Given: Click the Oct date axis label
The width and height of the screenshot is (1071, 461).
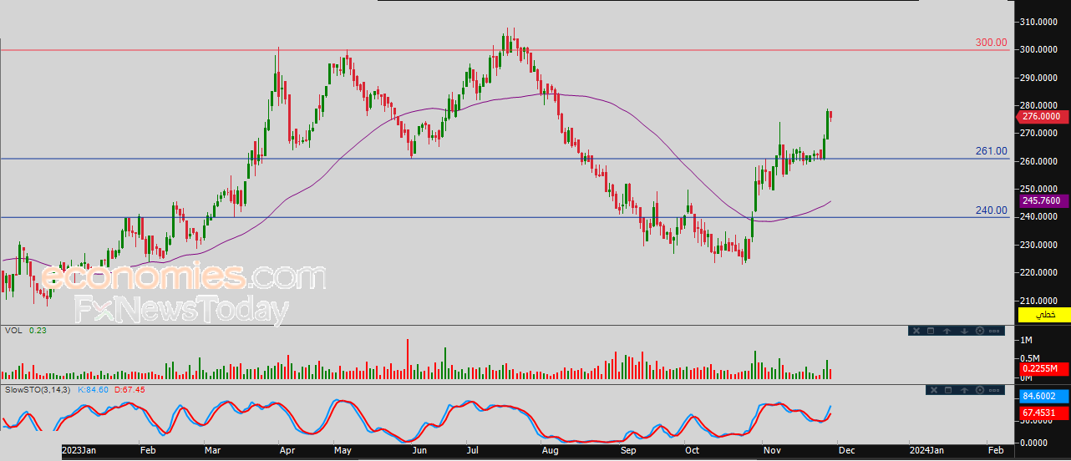Looking at the screenshot, I should point(691,449).
